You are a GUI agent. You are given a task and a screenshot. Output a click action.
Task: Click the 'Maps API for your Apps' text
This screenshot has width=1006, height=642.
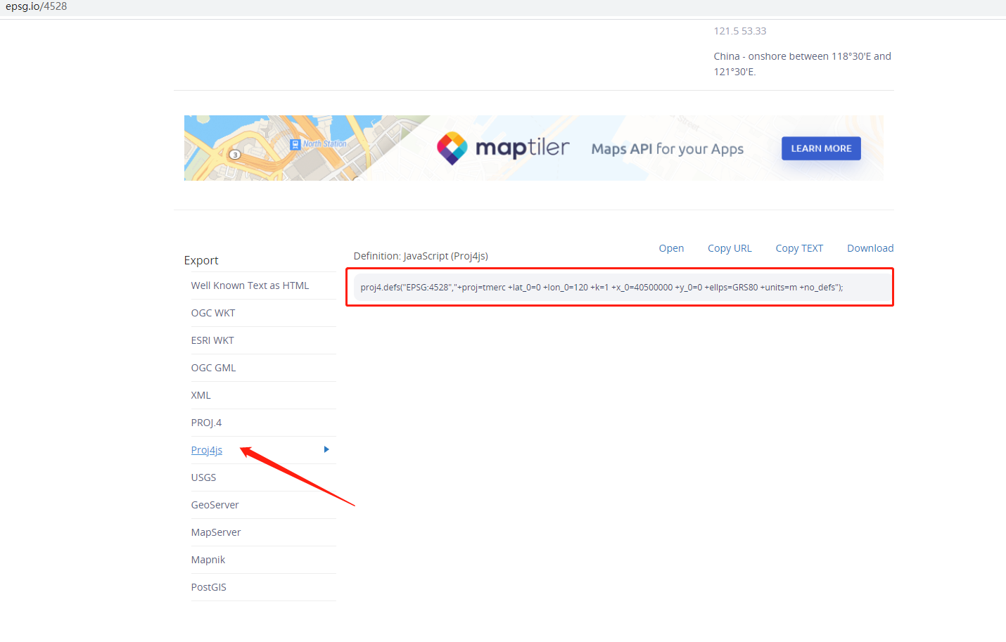(x=668, y=149)
